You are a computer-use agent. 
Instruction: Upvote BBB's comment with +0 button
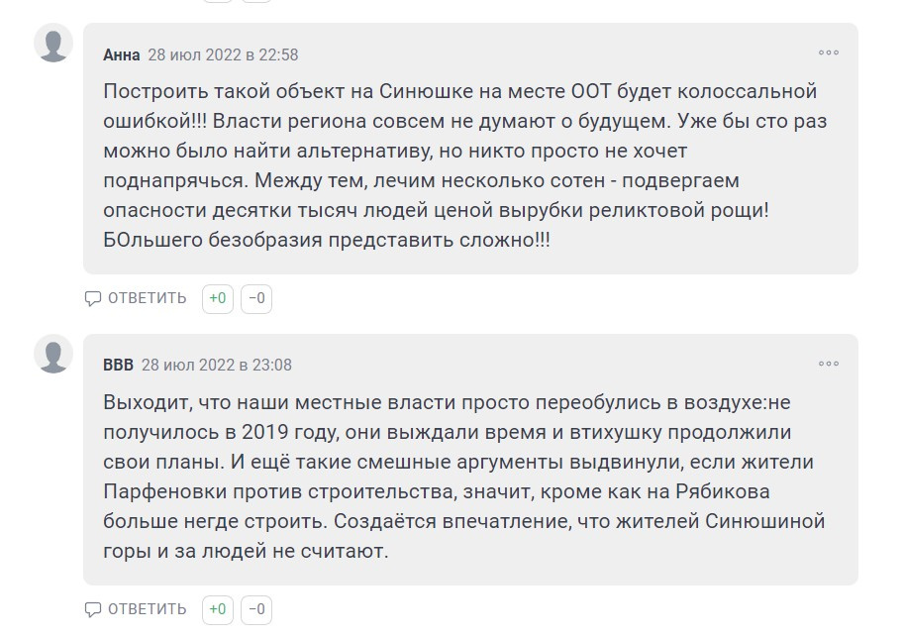click(218, 609)
